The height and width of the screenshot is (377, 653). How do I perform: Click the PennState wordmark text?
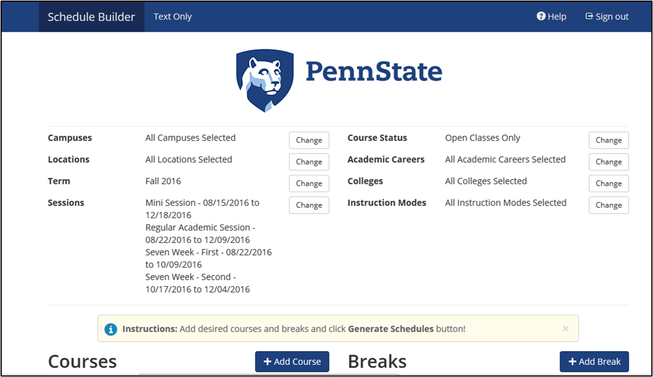pos(374,72)
